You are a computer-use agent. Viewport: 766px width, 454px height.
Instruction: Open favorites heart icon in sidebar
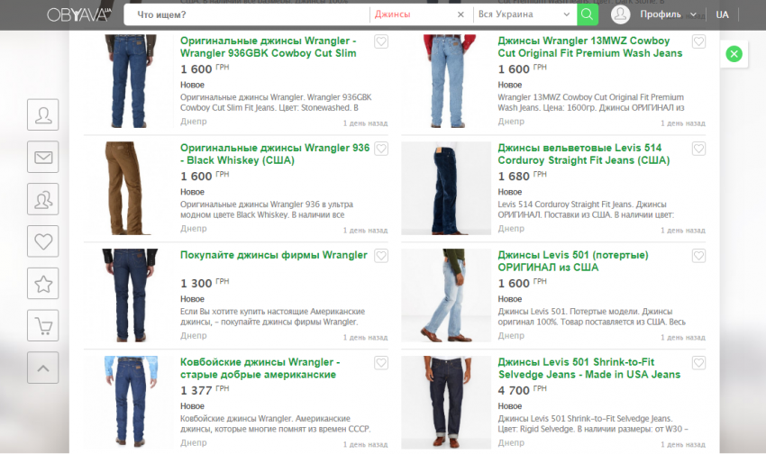[x=43, y=241]
